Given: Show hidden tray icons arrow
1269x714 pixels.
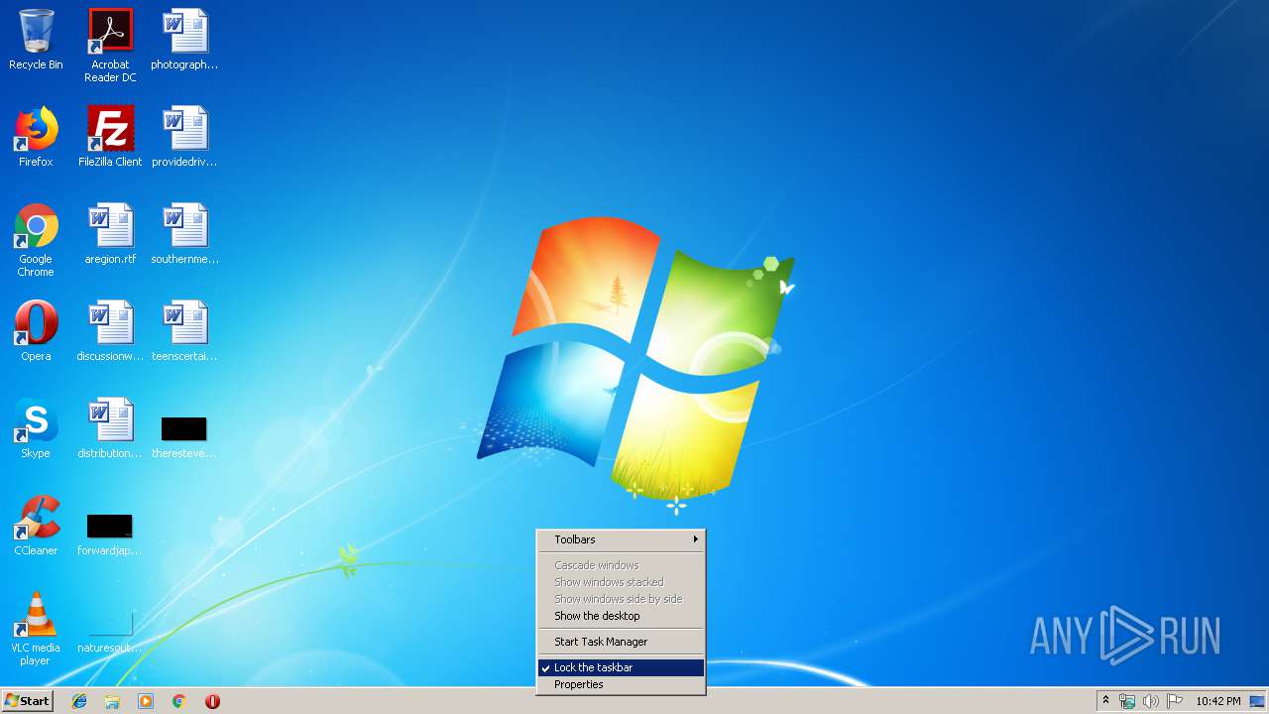Looking at the screenshot, I should click(1105, 701).
